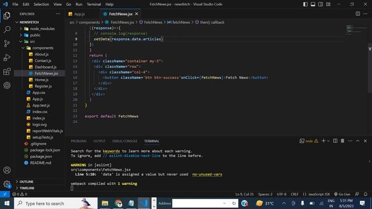Open Dashboard.js in the explorer

pyautogui.click(x=40, y=67)
